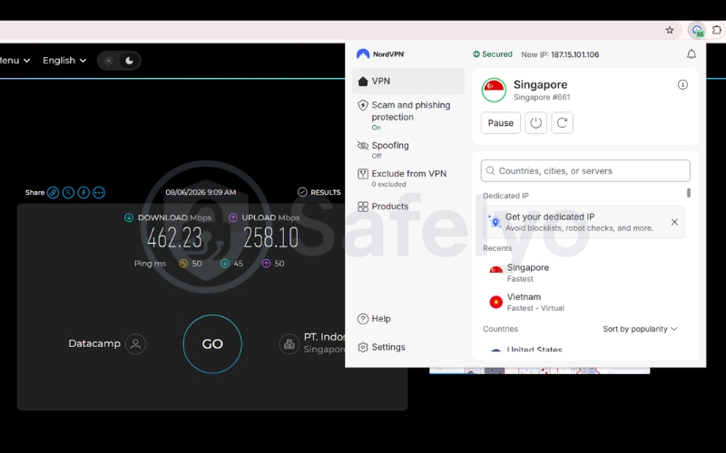
Task: Click the PT. Indosat server icon
Action: [x=289, y=344]
